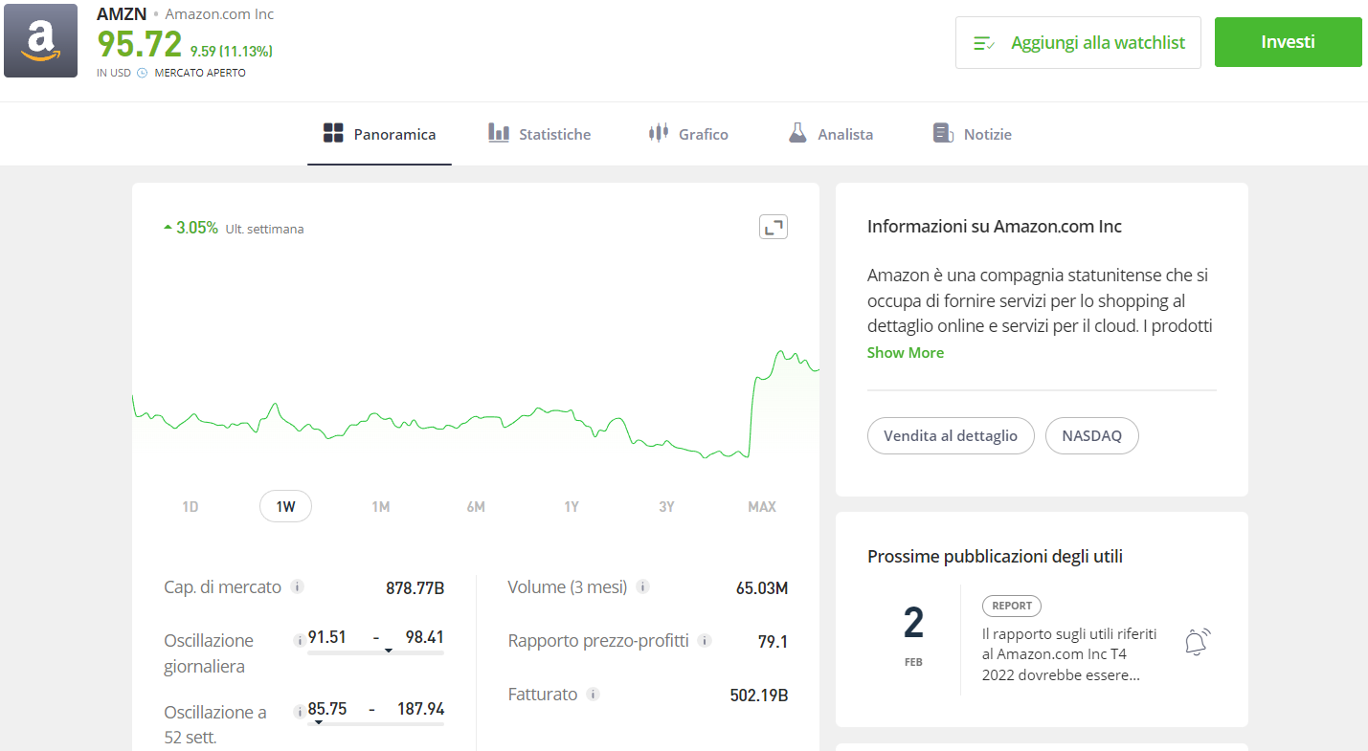1368x751 pixels.
Task: Click info icon beside Oscillazione giornaliera
Action: click(300, 639)
